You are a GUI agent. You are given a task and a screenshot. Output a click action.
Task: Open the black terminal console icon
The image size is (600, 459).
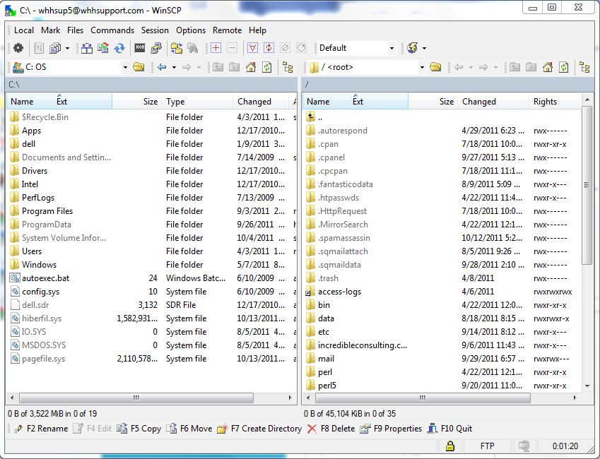[x=140, y=48]
